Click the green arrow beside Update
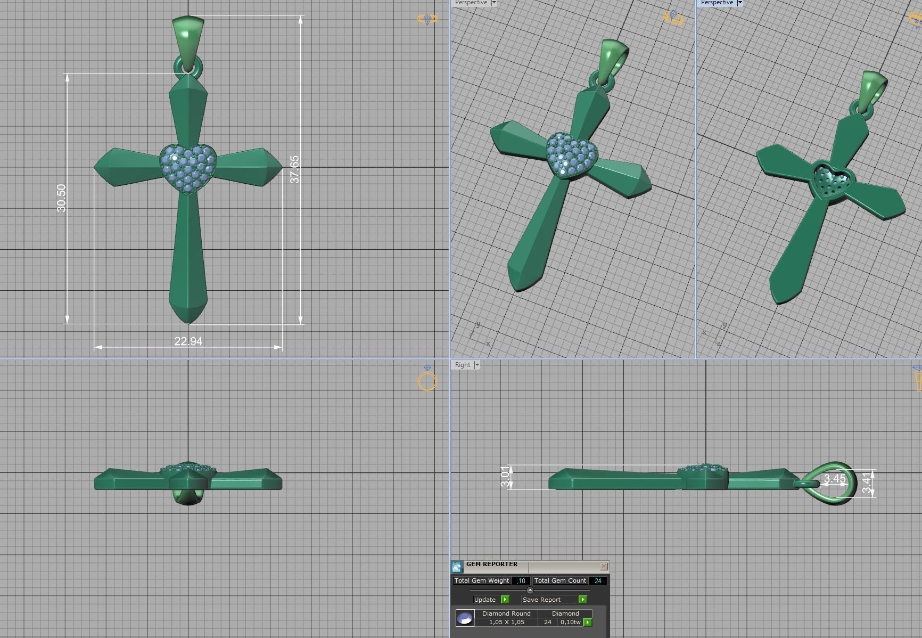This screenshot has height=638, width=922. [505, 599]
